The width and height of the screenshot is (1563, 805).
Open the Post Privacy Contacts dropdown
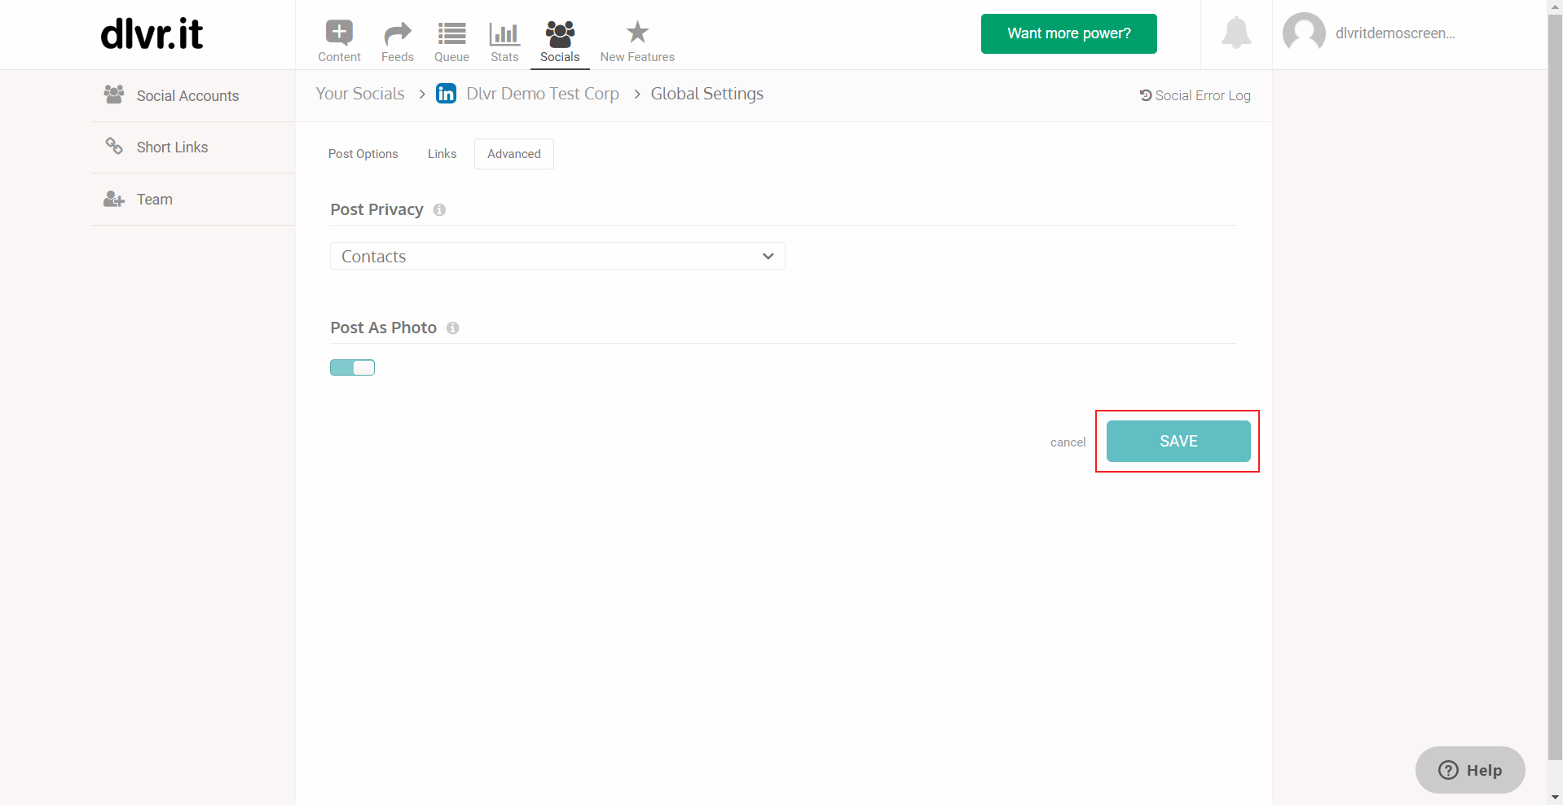(x=557, y=256)
